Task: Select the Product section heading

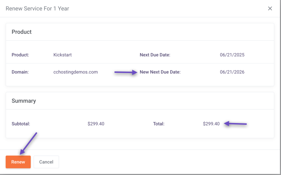Action: coord(22,32)
